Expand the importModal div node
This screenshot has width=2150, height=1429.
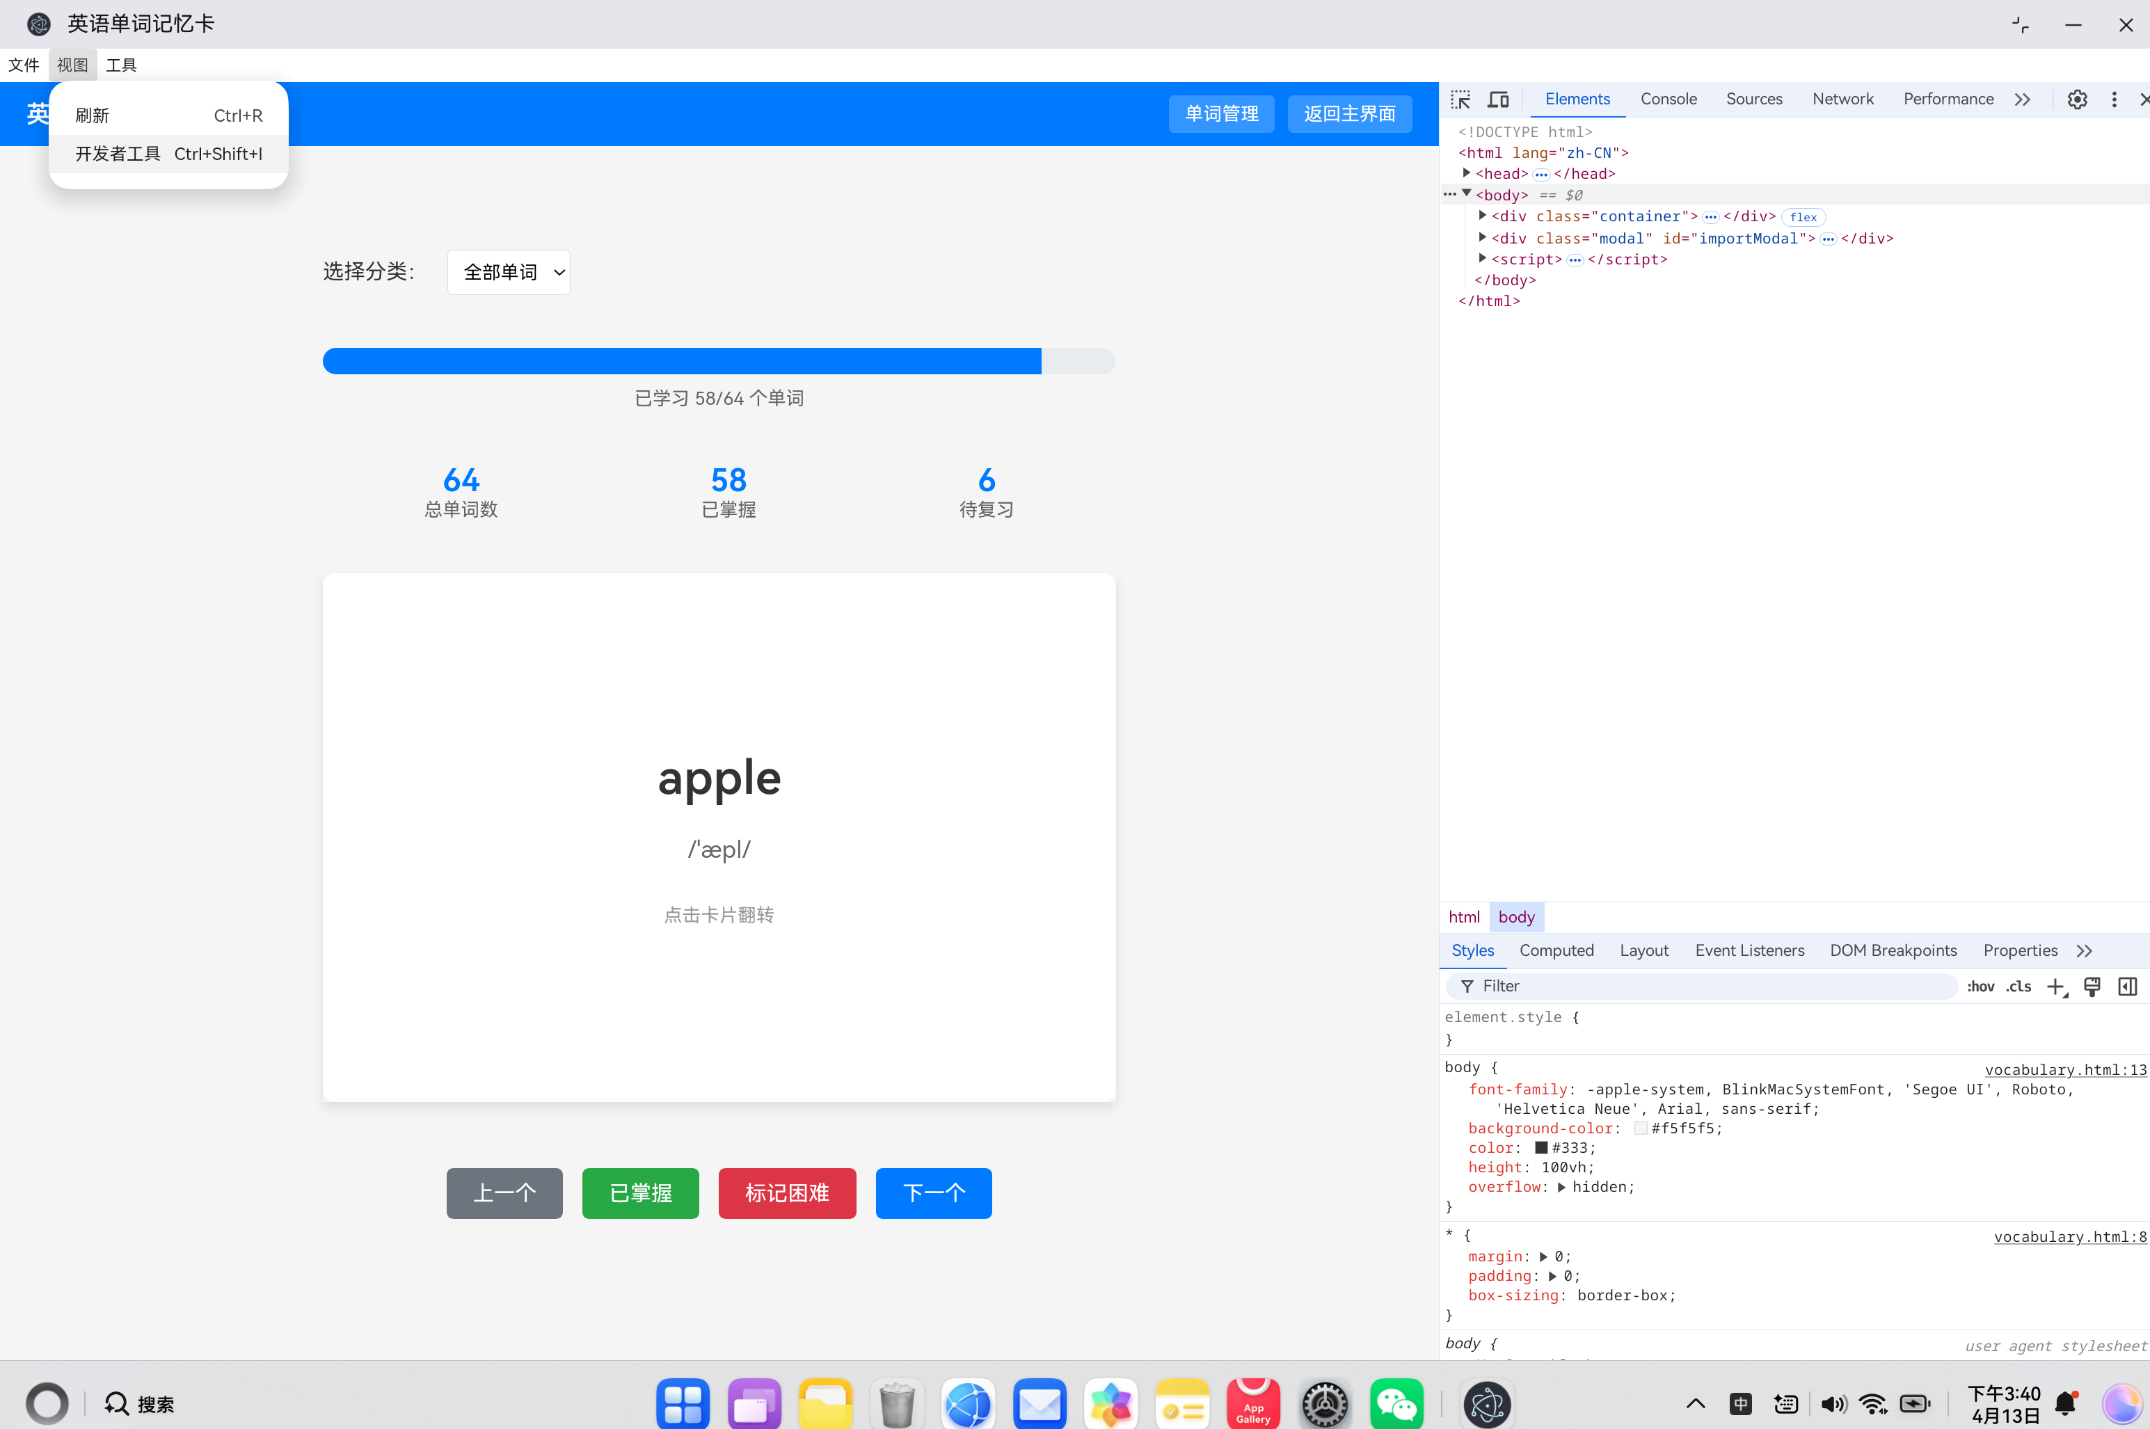pyautogui.click(x=1483, y=238)
